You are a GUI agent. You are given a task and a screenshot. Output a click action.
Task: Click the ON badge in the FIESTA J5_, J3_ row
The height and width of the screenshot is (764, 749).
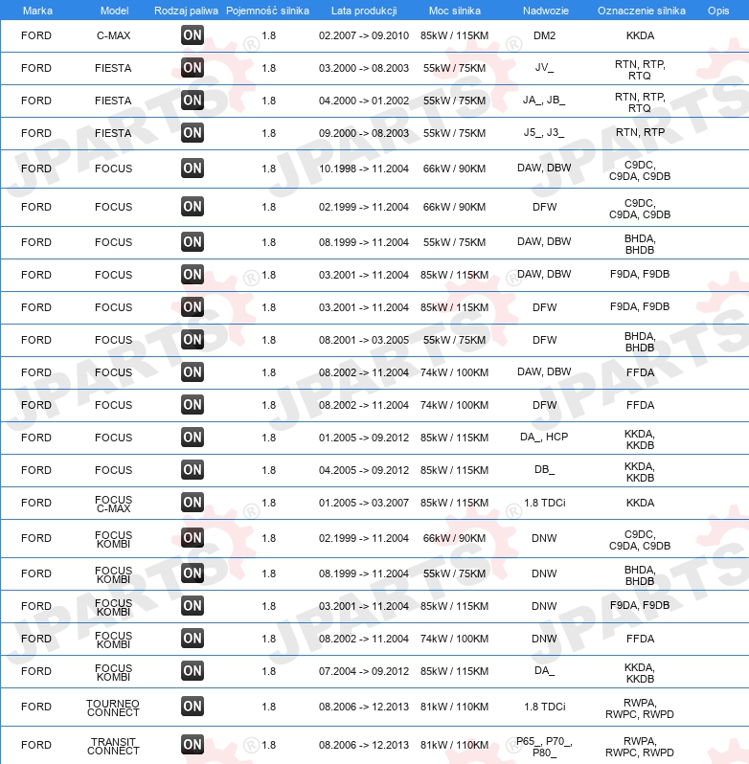(x=192, y=132)
